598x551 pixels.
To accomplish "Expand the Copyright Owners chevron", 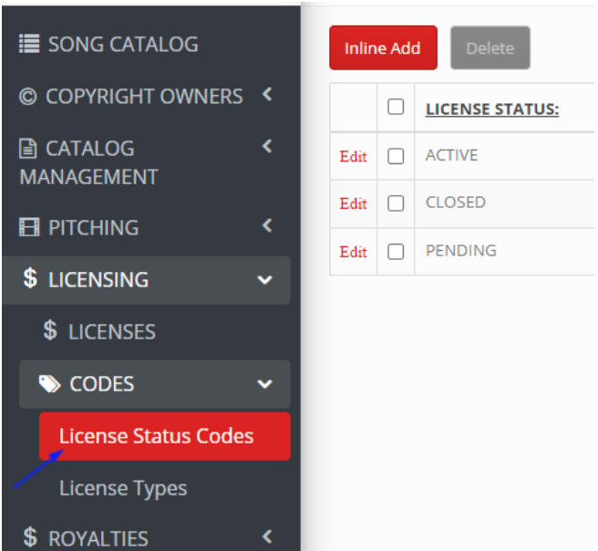I will coord(268,94).
